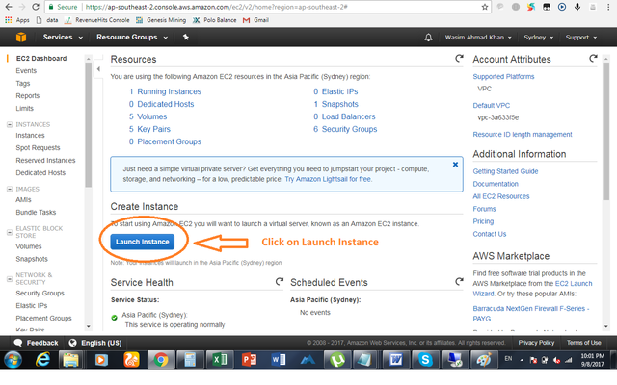Collapse the left navigation pane arrow

pyautogui.click(x=98, y=69)
